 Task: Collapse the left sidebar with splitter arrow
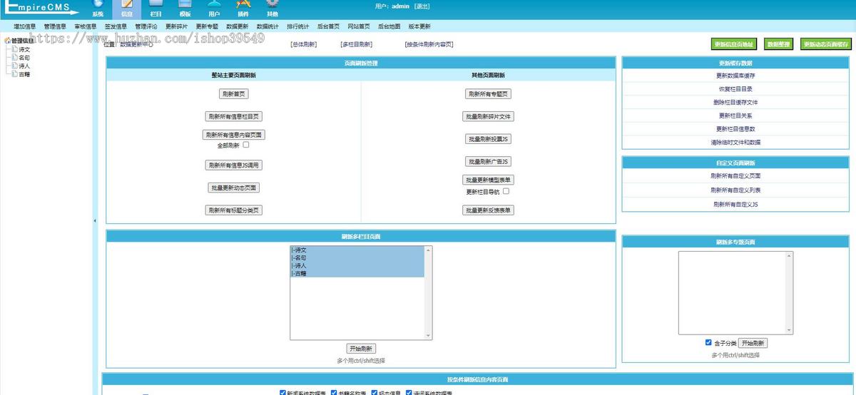pyautogui.click(x=95, y=221)
